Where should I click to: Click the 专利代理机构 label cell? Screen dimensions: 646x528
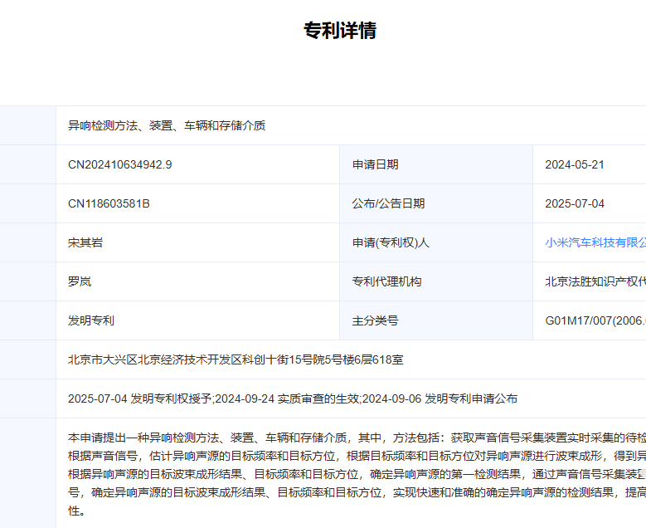(387, 281)
